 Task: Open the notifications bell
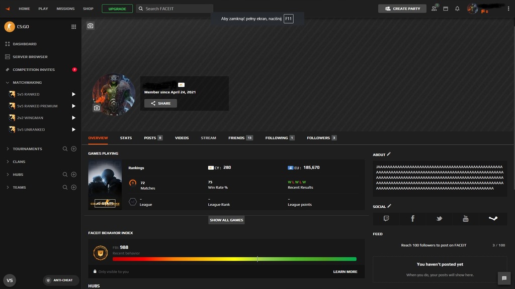click(456, 9)
